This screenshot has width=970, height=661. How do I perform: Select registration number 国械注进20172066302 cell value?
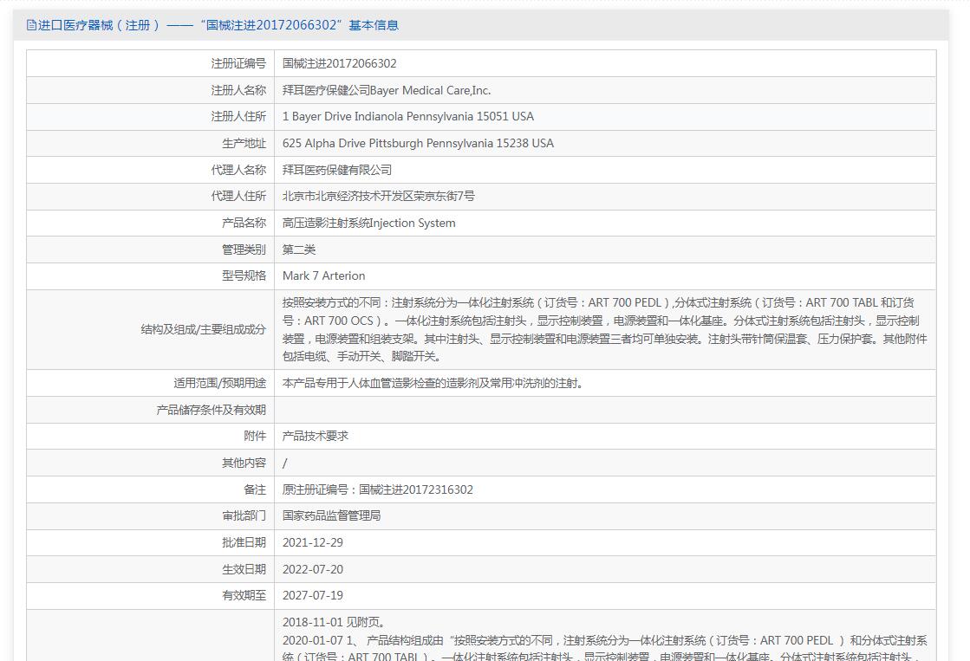[340, 64]
